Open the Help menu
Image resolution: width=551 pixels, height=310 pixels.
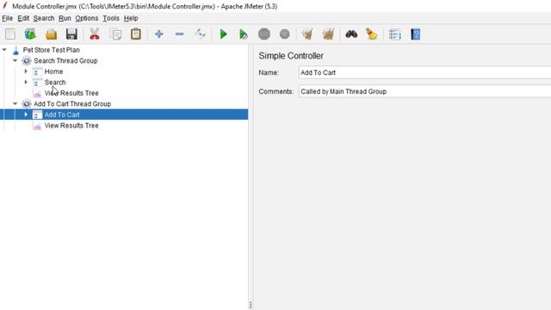[x=131, y=18]
